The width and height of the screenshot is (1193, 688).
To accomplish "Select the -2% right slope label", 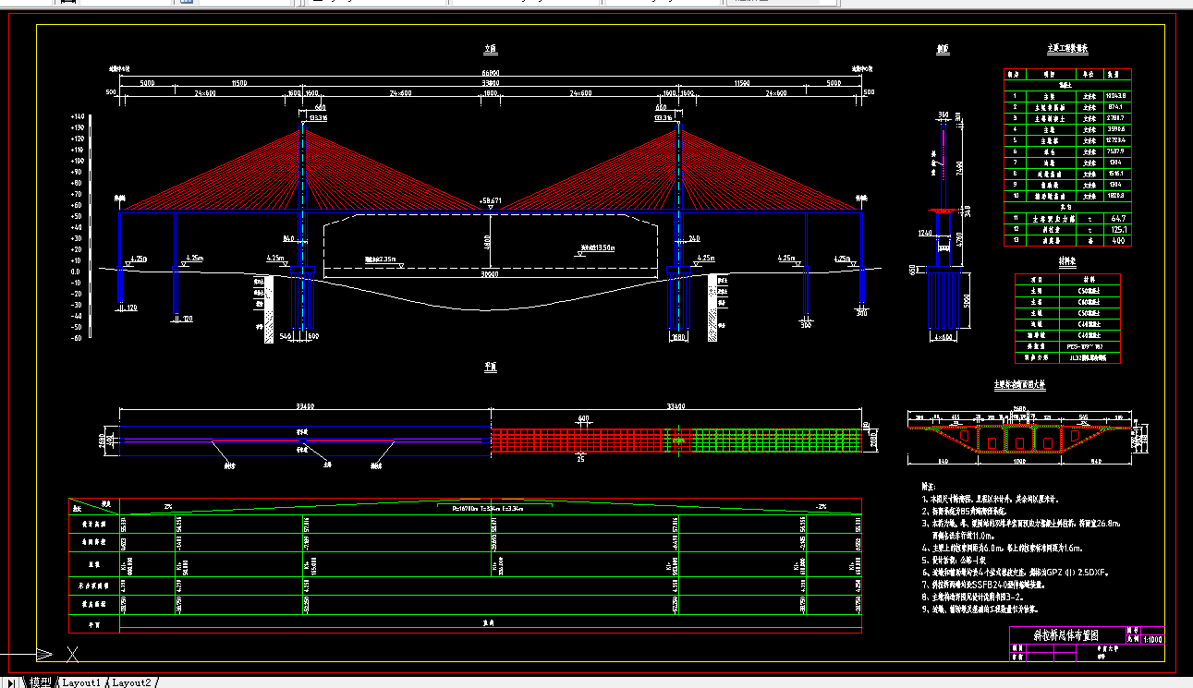I will click(x=821, y=506).
